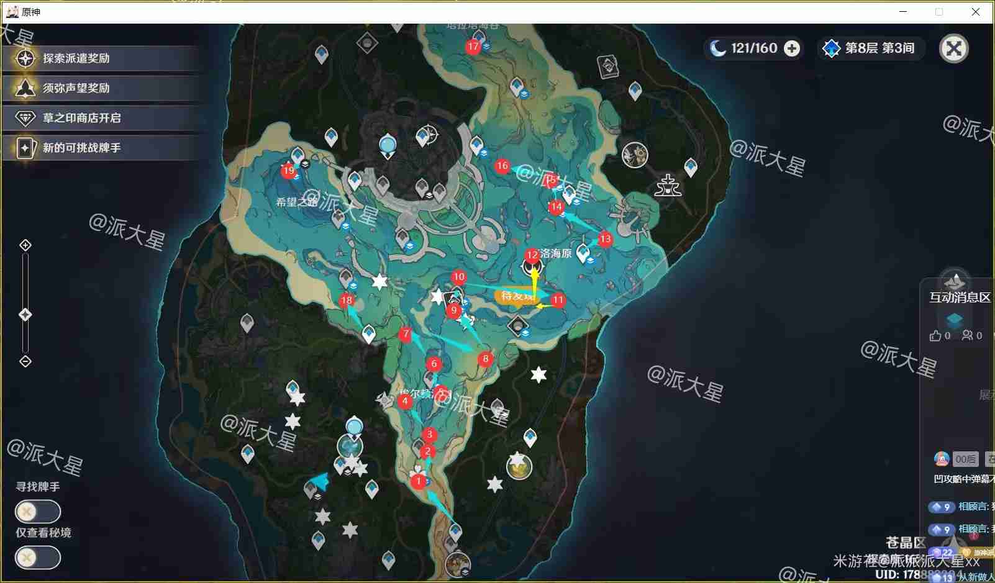Click the blue player direction arrow
Image resolution: width=995 pixels, height=583 pixels.
[x=319, y=481]
